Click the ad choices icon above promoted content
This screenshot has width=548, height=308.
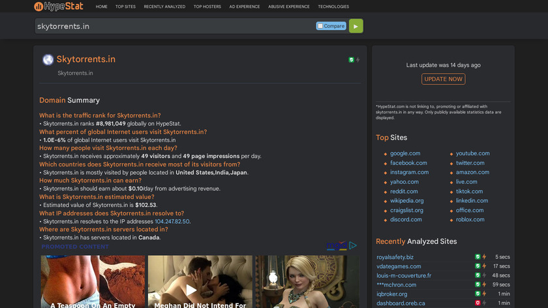353,246
